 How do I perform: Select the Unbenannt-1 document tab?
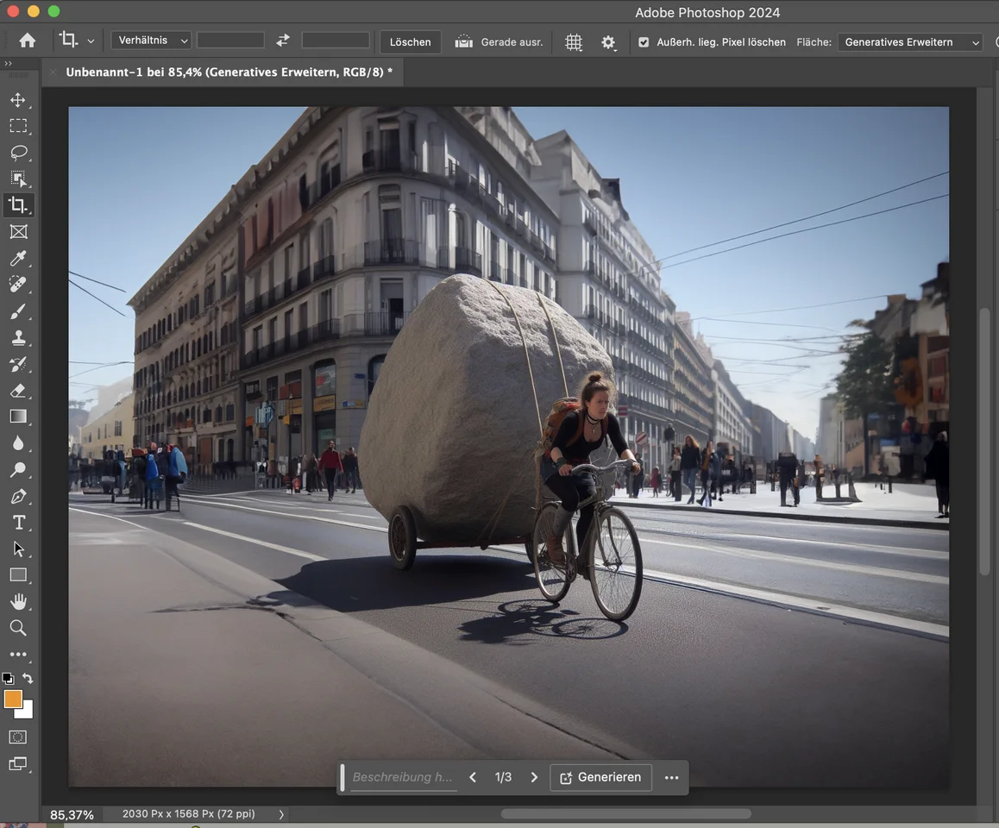pos(229,72)
